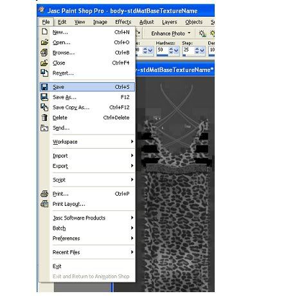Screen dimensions: 288x296
Task: Click the Open folder icon
Action: coord(44,42)
